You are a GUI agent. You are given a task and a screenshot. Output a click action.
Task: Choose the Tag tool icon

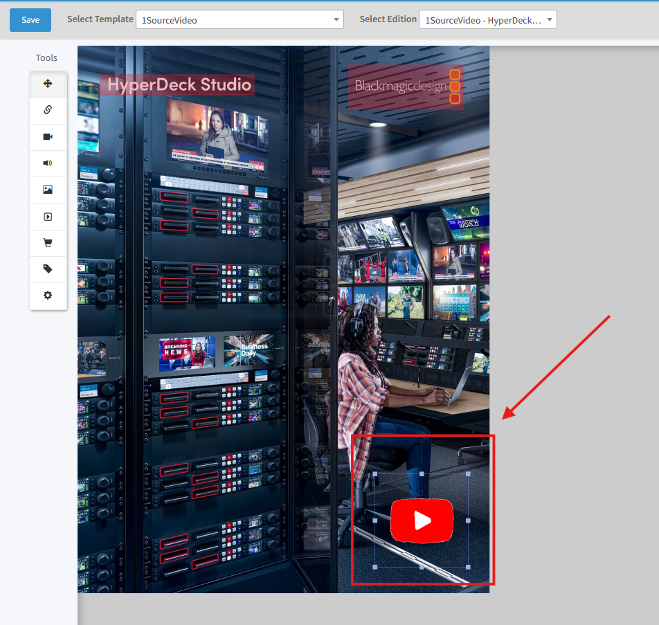[x=48, y=269]
